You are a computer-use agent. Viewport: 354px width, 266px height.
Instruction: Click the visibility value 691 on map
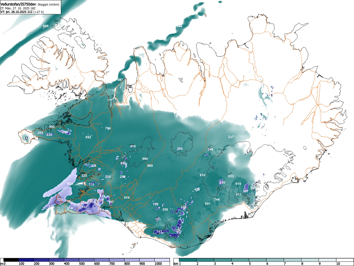pos(208,204)
